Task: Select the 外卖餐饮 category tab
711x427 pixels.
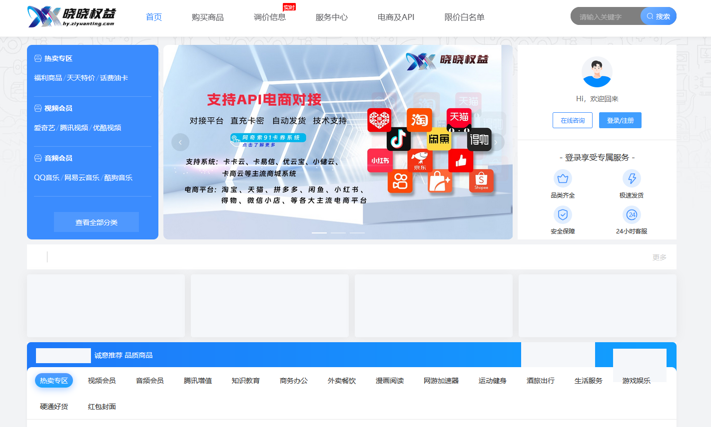Action: click(342, 381)
